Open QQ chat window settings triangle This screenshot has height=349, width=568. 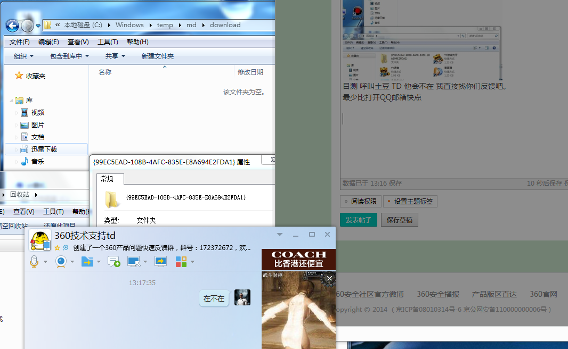280,235
